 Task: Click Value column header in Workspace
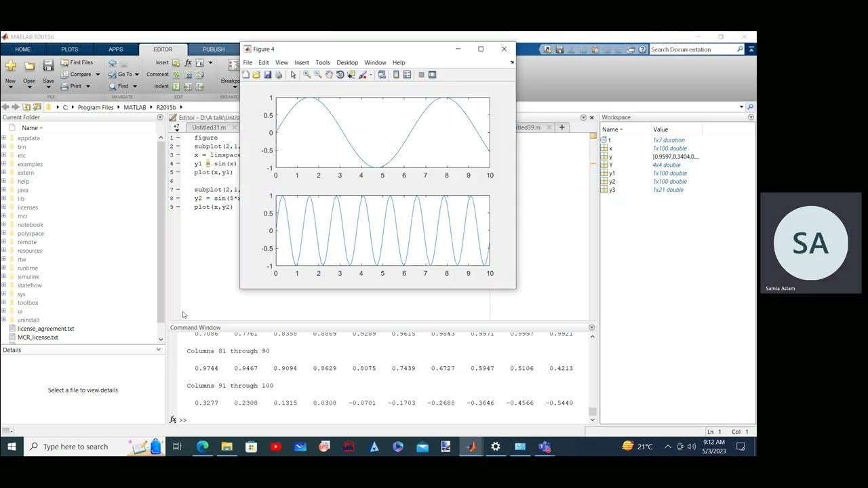point(660,129)
